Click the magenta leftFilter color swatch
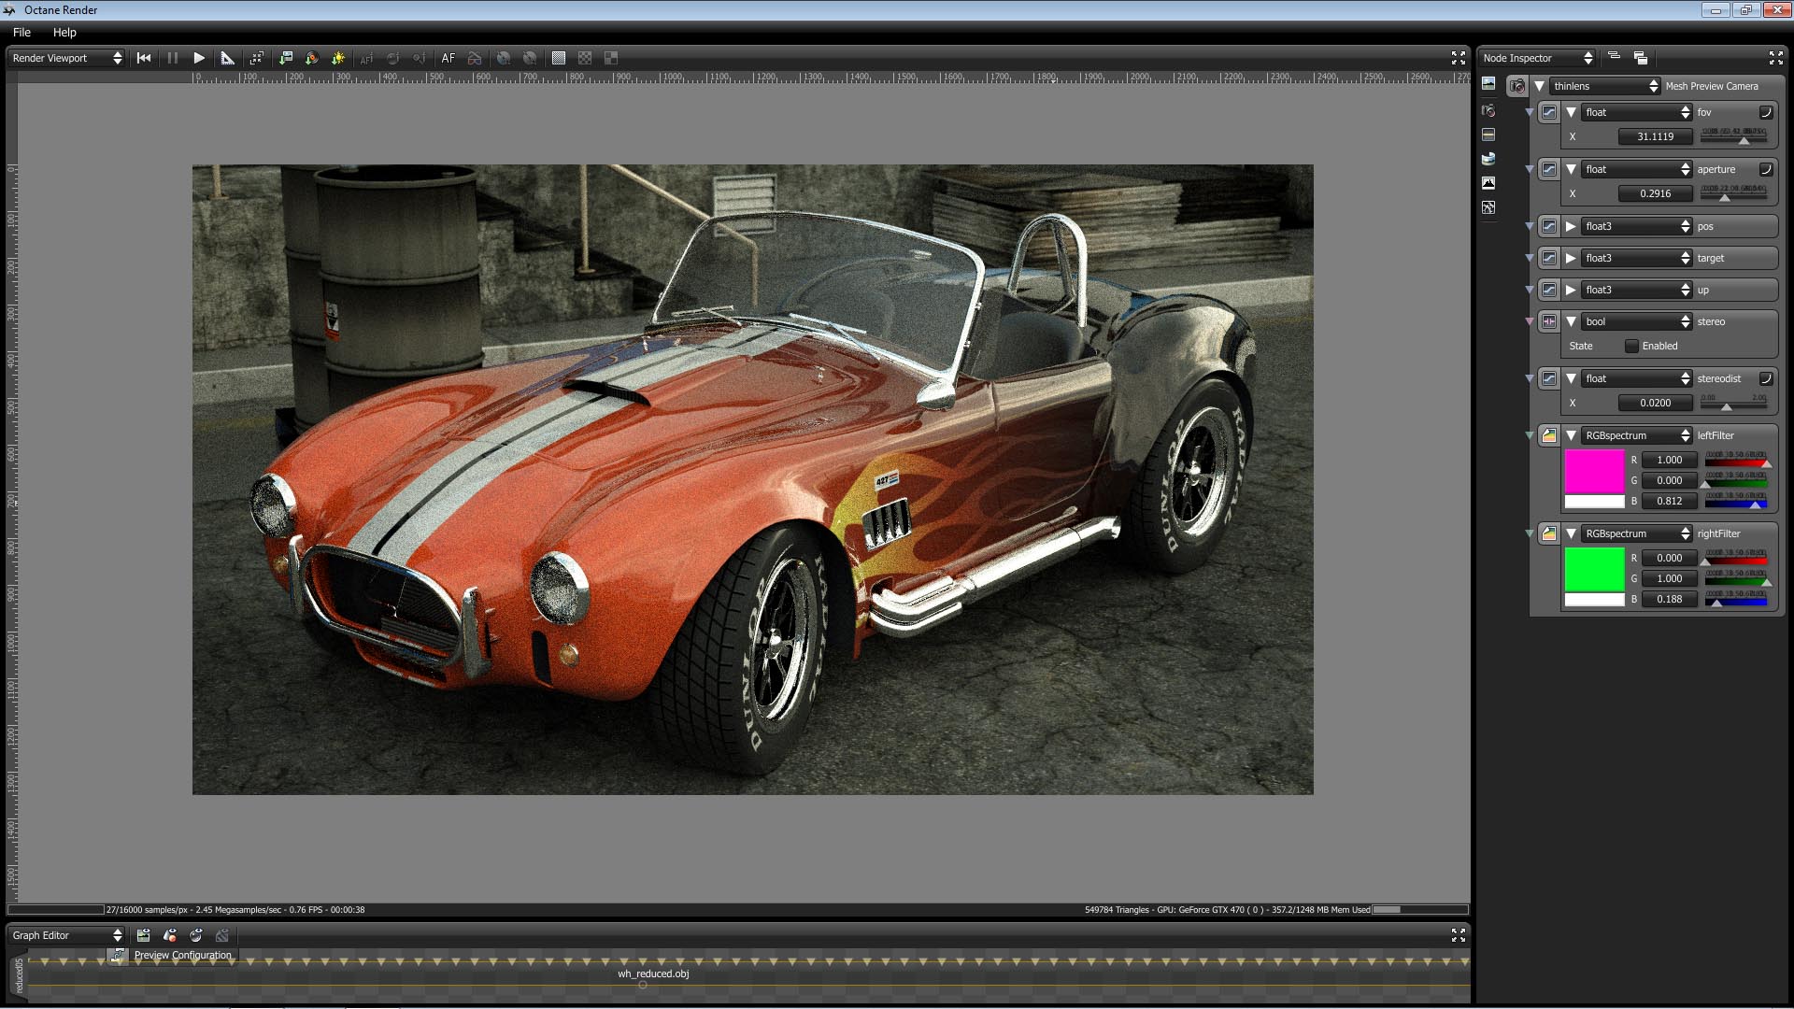The width and height of the screenshot is (1794, 1009). [1594, 471]
